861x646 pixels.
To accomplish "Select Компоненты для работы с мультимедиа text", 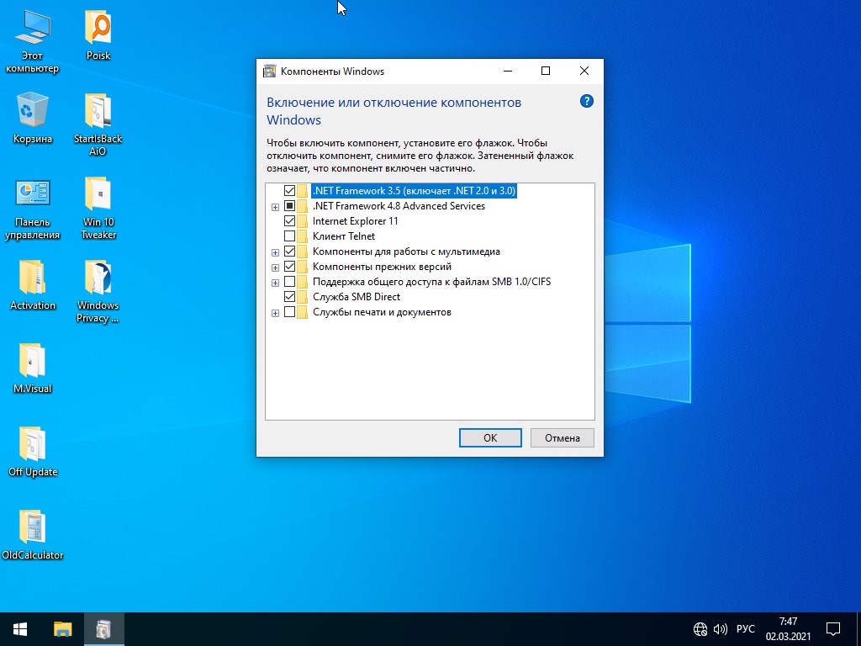I will point(406,252).
